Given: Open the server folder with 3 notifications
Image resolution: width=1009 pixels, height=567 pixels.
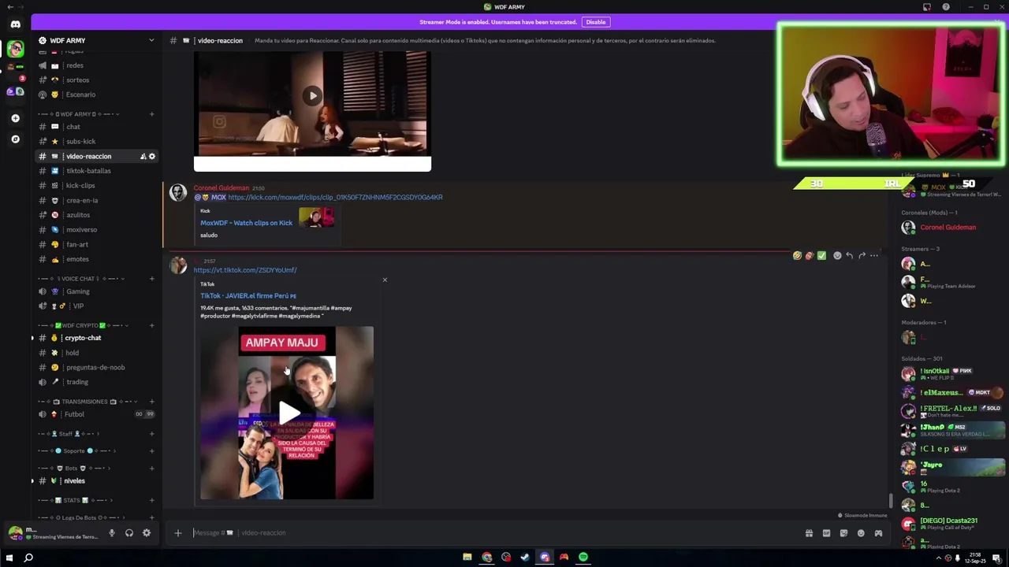Looking at the screenshot, I should [x=15, y=71].
